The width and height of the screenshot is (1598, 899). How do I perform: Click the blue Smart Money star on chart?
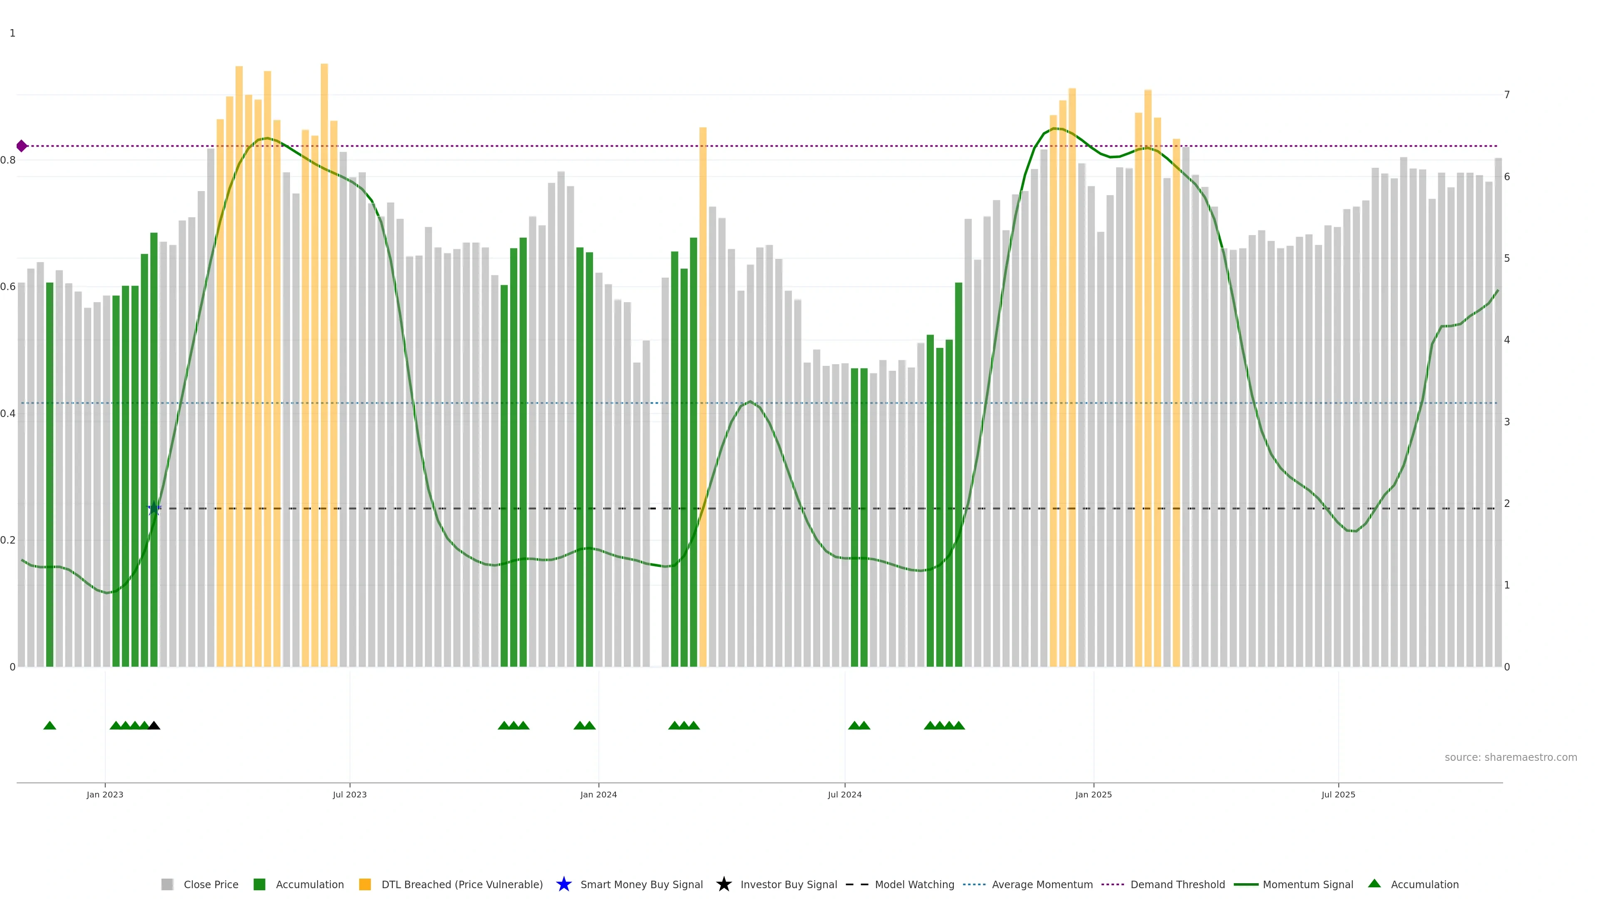(154, 509)
